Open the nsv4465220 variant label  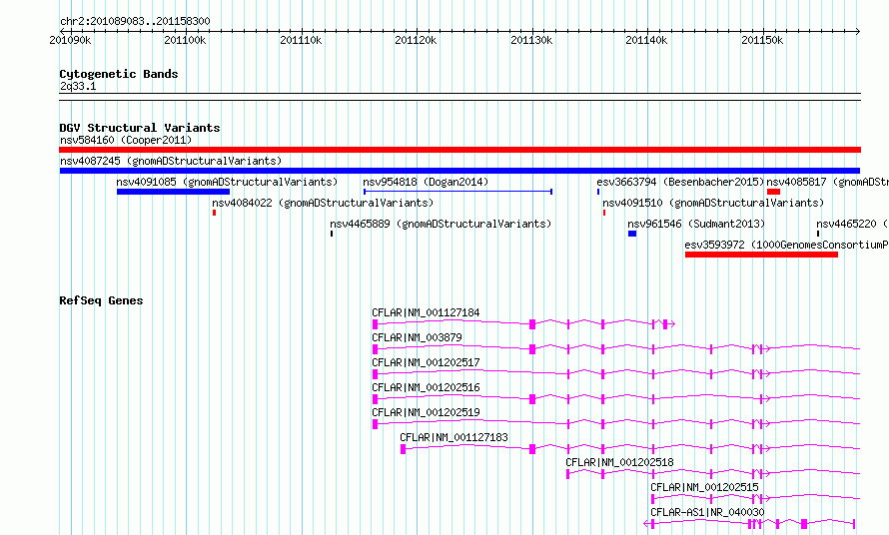tap(852, 224)
